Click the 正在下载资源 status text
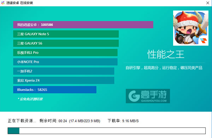The image size is (212, 138). [22, 121]
